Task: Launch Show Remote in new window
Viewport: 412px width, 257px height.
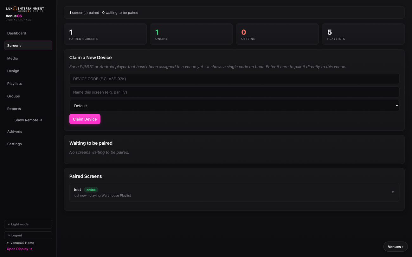Action: click(x=28, y=120)
